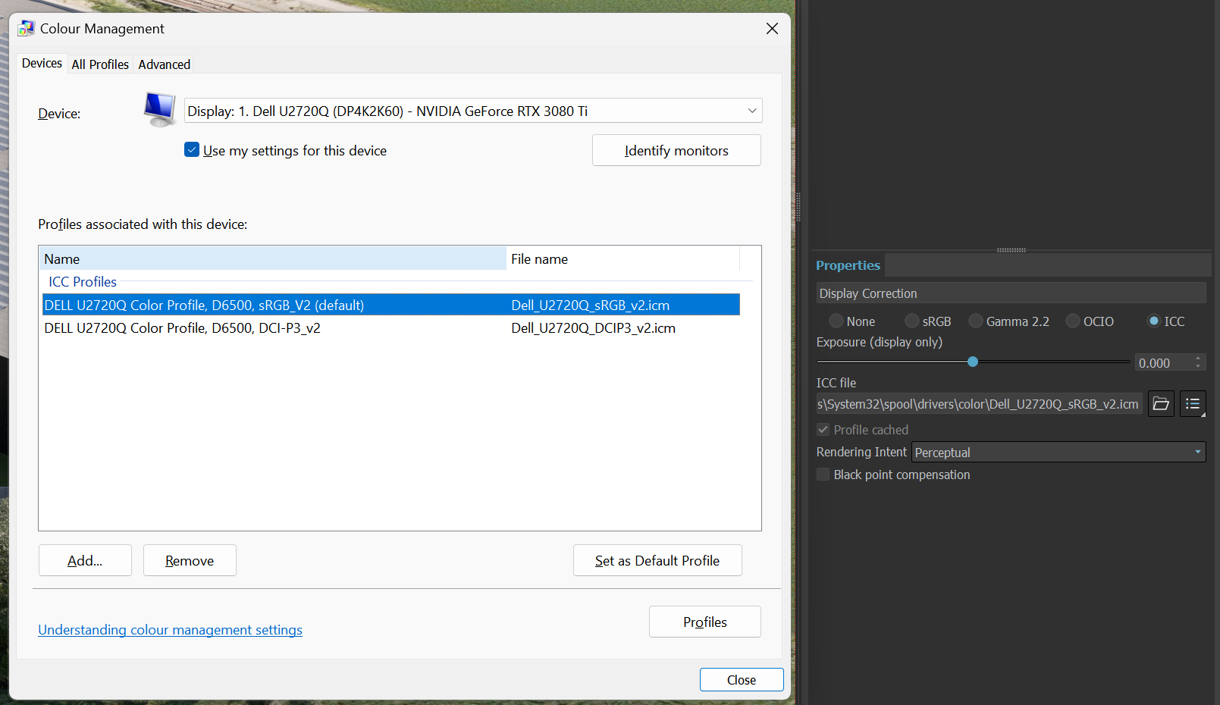Enable Black point compensation
Screen dimensions: 1220x705
(x=823, y=475)
